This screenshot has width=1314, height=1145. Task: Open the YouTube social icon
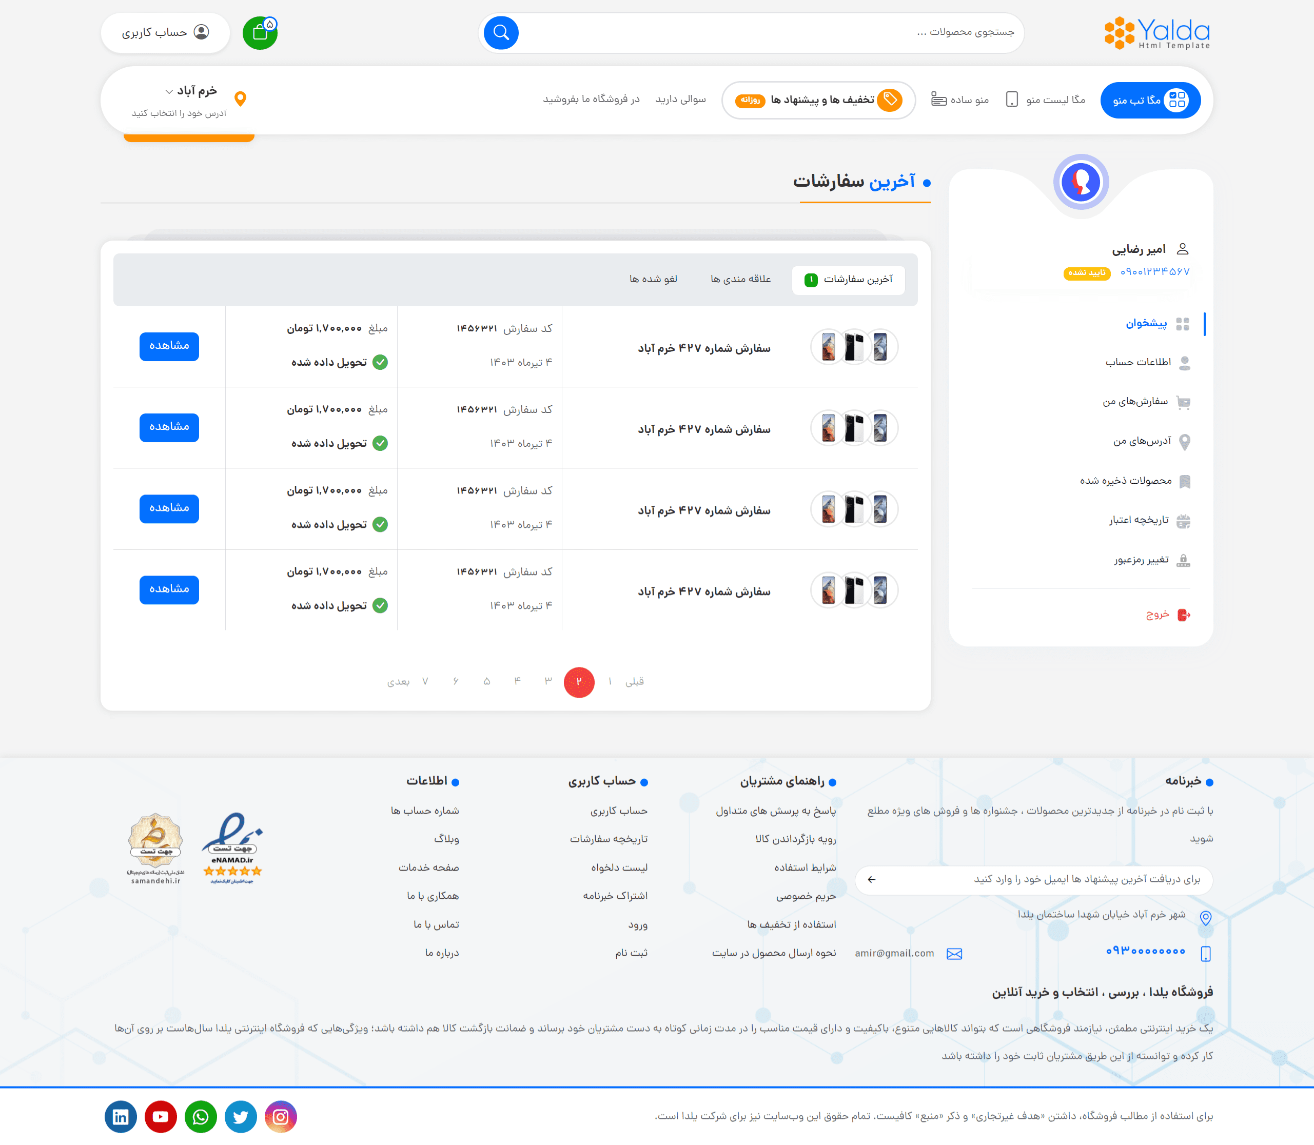pos(161,1116)
